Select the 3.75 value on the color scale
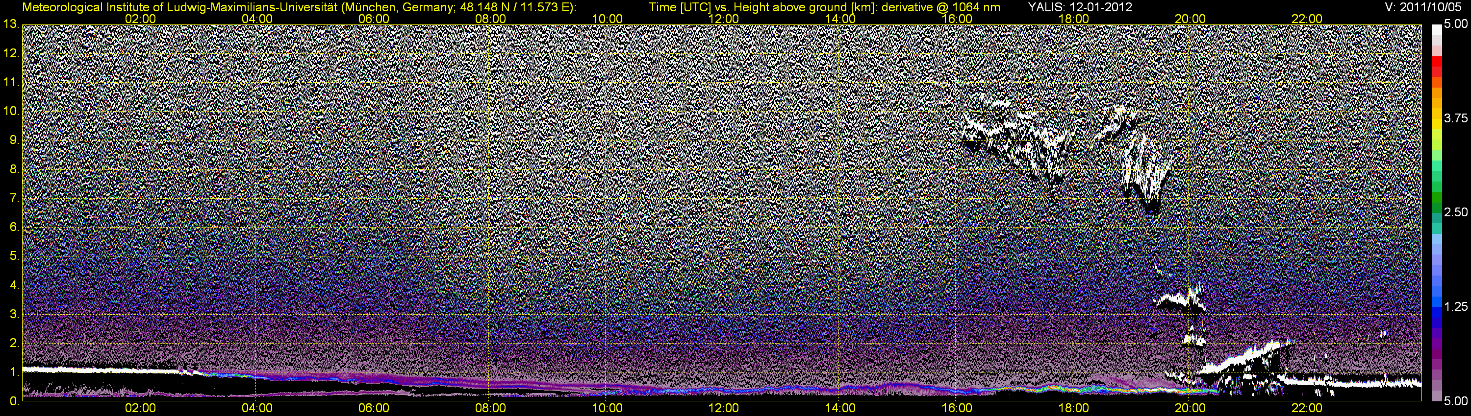Image resolution: width=1471 pixels, height=416 pixels. point(1456,118)
